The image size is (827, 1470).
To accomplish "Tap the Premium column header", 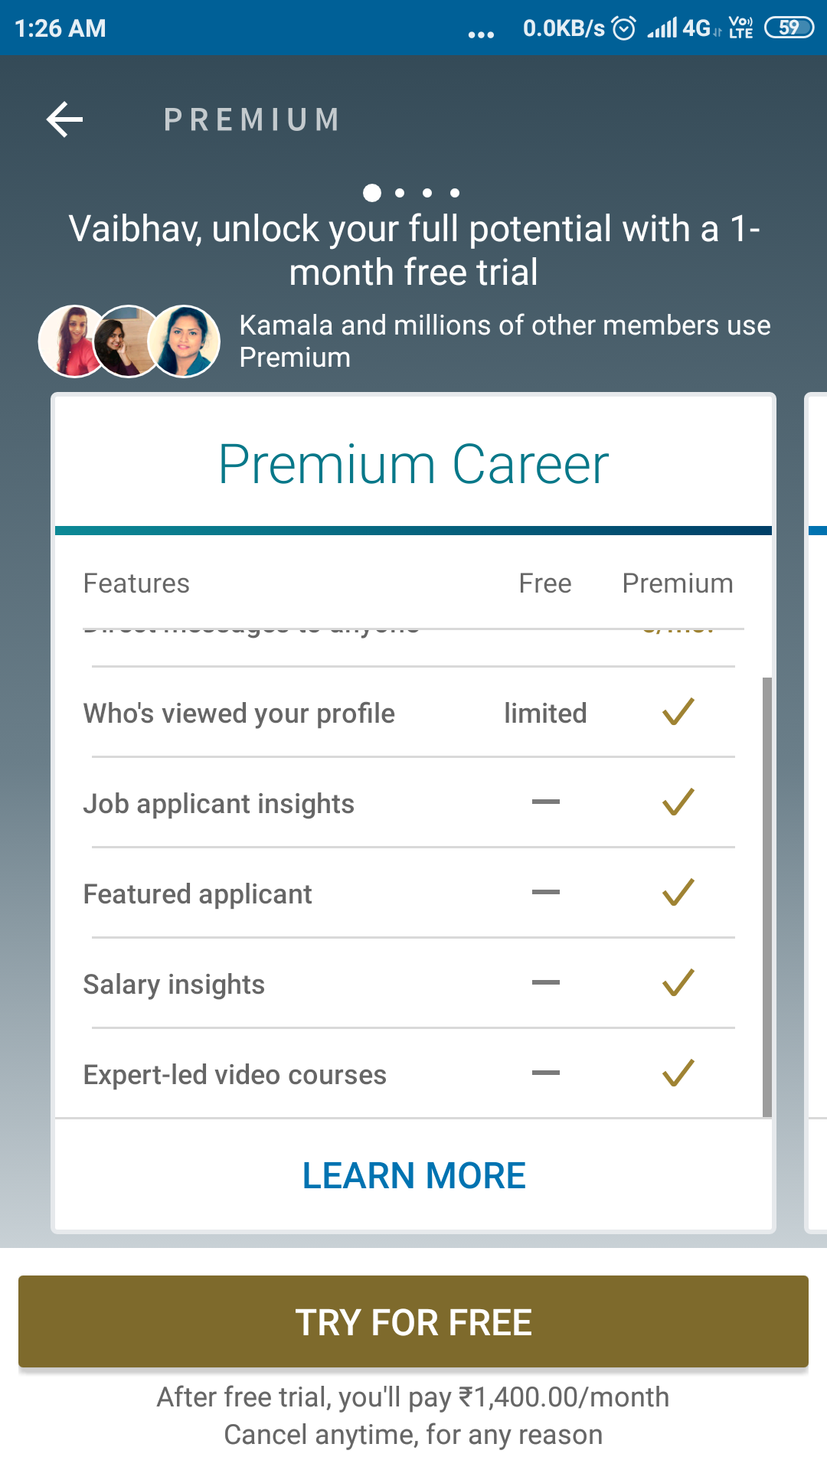I will (677, 583).
